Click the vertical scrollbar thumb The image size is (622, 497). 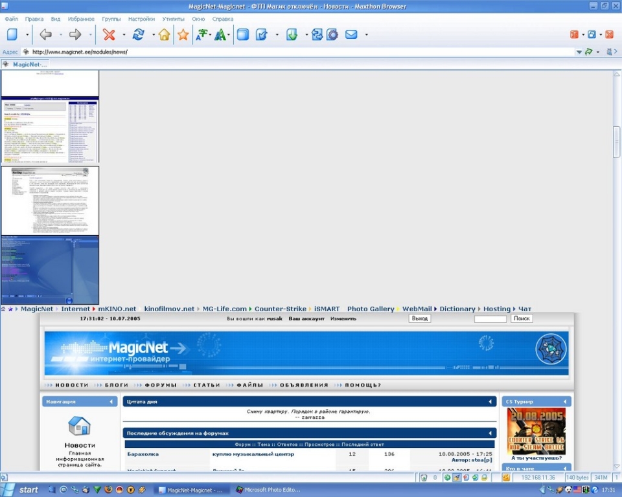(616, 142)
